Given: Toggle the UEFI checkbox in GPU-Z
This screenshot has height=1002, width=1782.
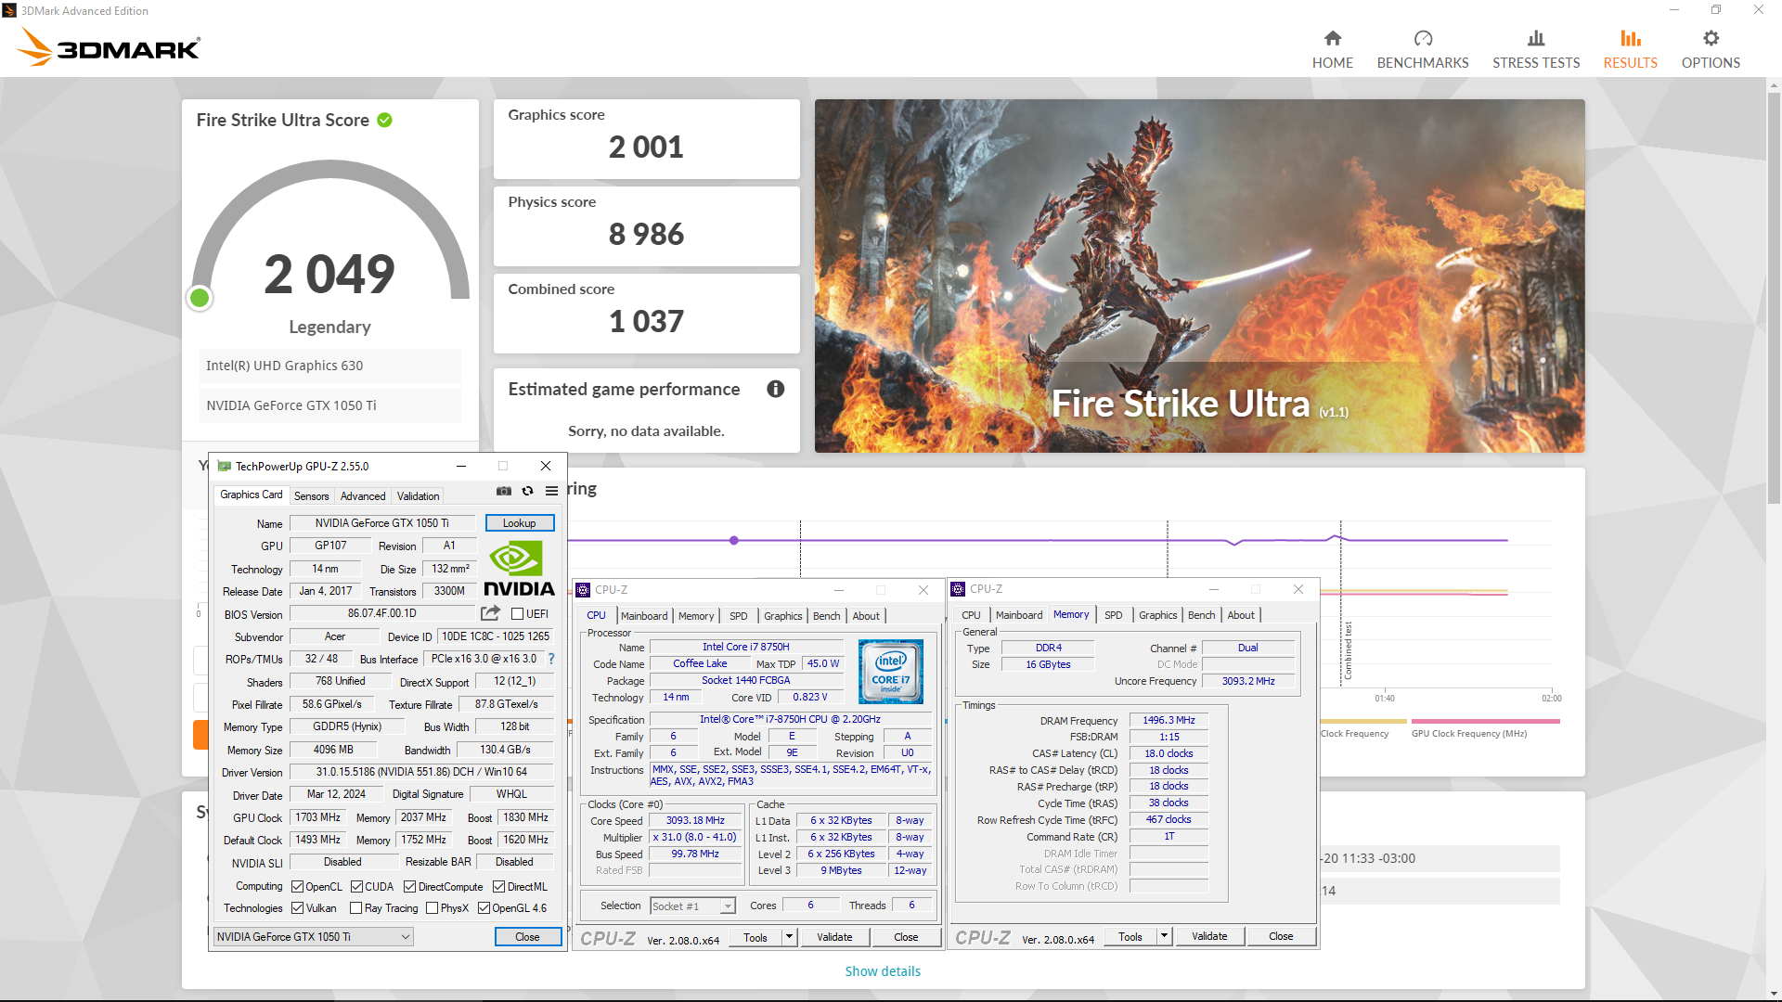Looking at the screenshot, I should (x=518, y=613).
